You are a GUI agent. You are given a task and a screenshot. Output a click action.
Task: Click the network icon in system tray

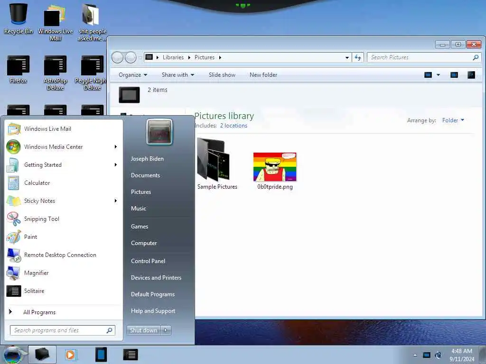coord(427,355)
